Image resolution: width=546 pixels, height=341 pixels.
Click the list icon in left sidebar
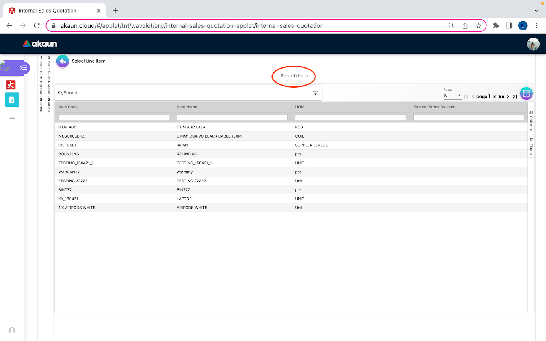[12, 117]
